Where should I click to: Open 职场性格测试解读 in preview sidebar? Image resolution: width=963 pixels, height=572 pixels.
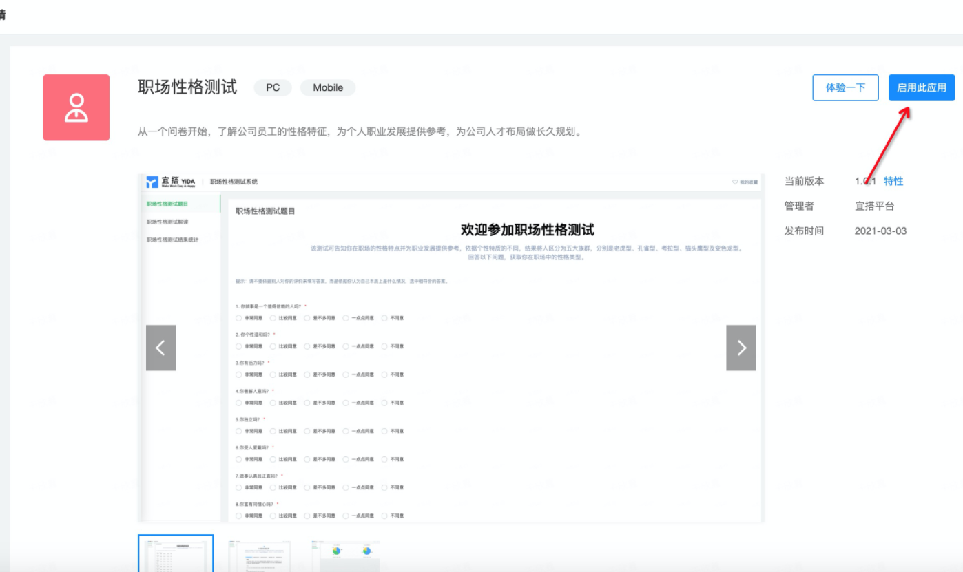[x=167, y=222]
